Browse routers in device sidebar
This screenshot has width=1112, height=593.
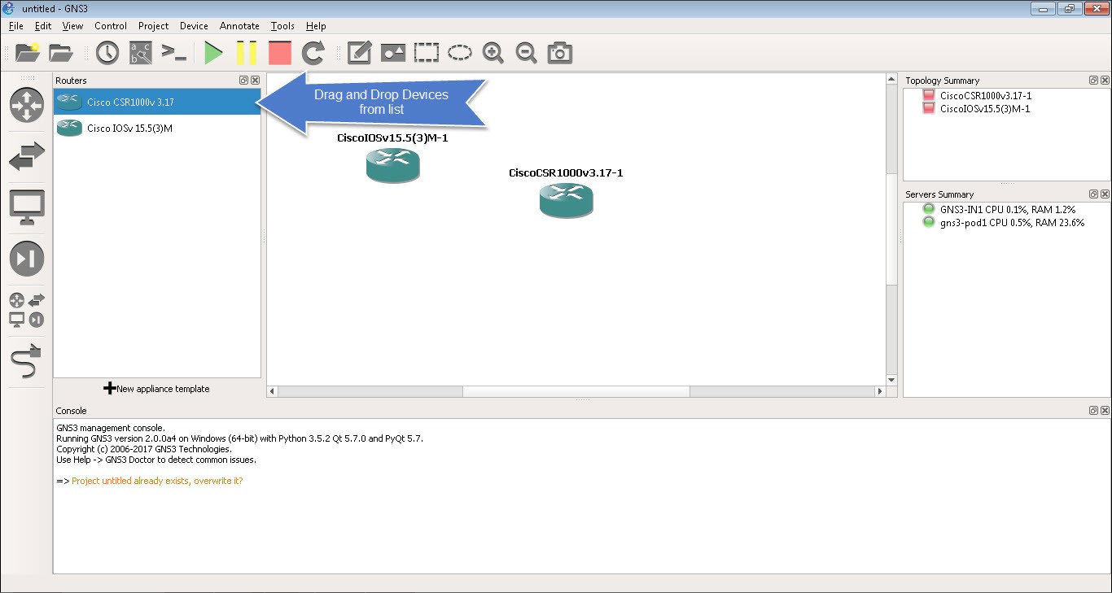27,106
